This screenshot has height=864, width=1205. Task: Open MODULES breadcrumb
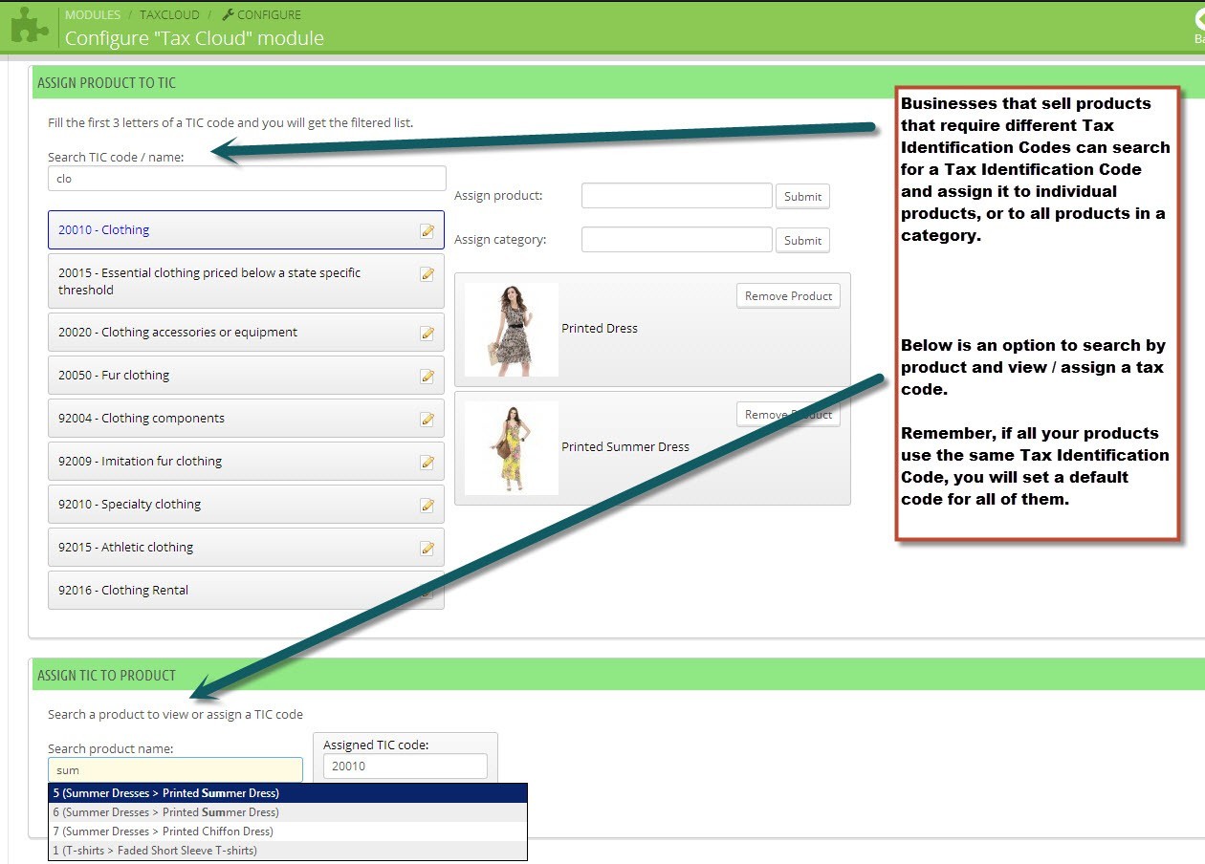pyautogui.click(x=93, y=14)
